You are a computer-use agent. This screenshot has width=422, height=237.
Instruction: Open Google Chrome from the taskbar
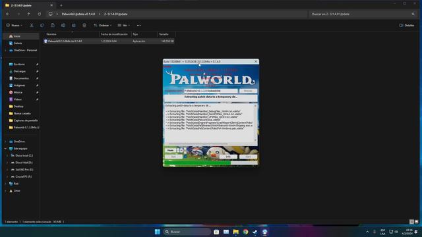[x=245, y=232]
